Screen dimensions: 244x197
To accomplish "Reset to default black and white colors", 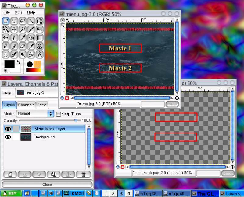I will 6,71.
